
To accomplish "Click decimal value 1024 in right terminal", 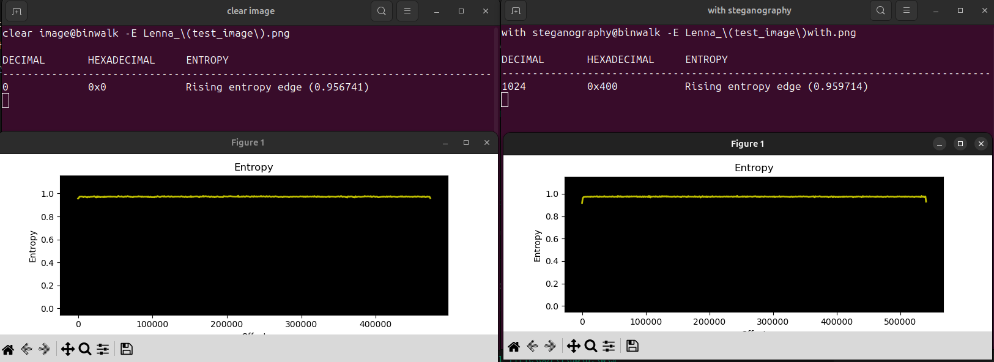I will coord(514,86).
